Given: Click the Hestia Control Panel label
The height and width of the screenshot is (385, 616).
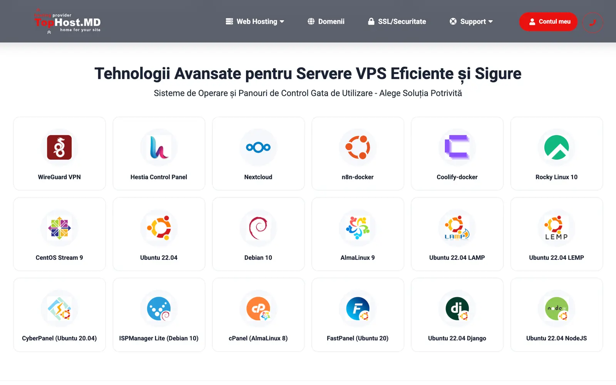Looking at the screenshot, I should (159, 177).
